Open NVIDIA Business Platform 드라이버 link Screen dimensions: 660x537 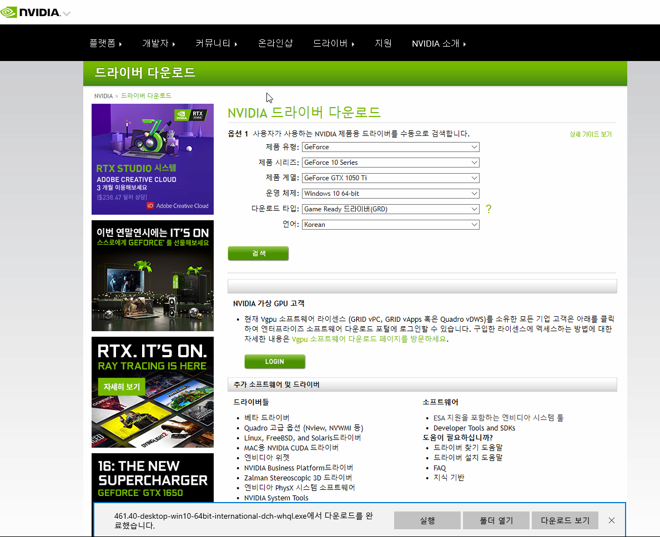(299, 468)
